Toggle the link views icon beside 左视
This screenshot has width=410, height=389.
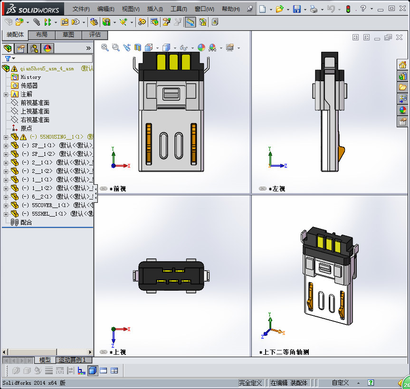pos(263,189)
